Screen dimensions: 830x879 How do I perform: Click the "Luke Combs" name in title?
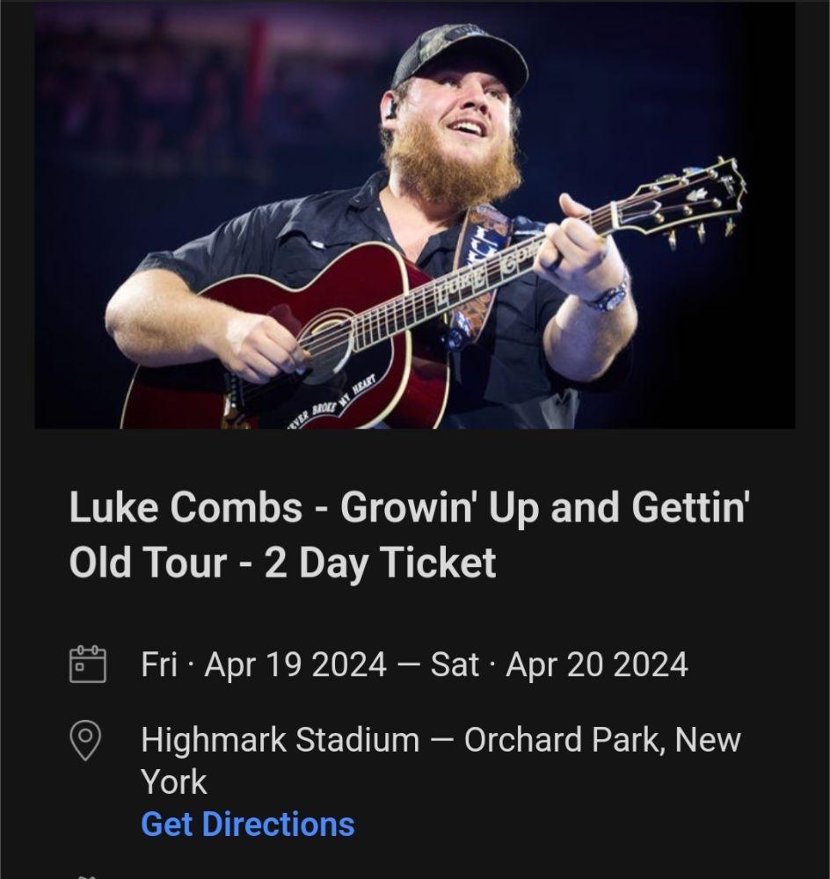181,508
